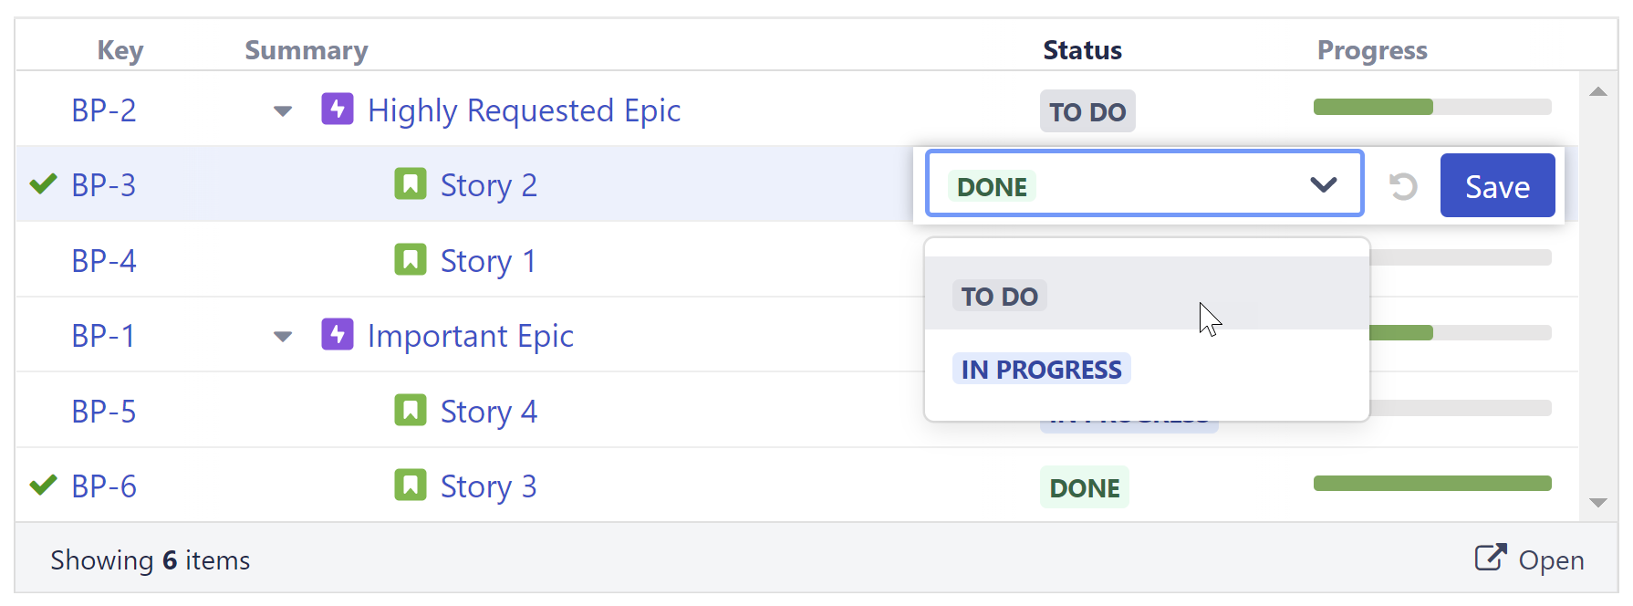Viewport: 1633px width, 606px height.
Task: Click the Story 1 bookmark icon
Action: 411,260
